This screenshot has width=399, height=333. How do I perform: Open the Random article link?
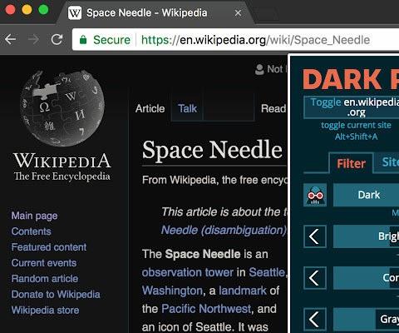click(x=45, y=279)
